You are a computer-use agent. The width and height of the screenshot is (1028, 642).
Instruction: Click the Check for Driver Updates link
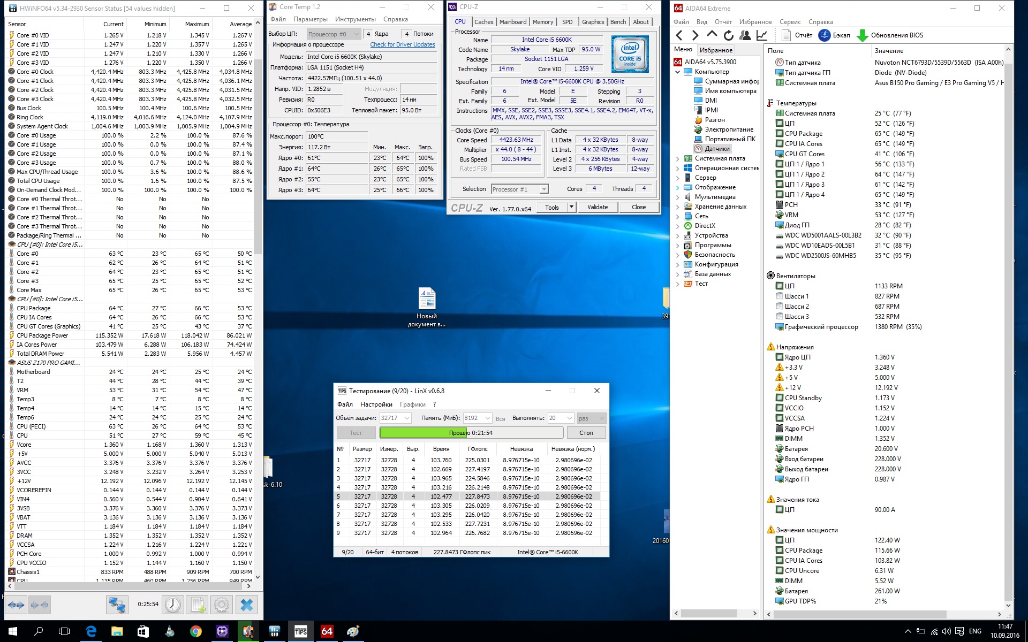(x=402, y=44)
